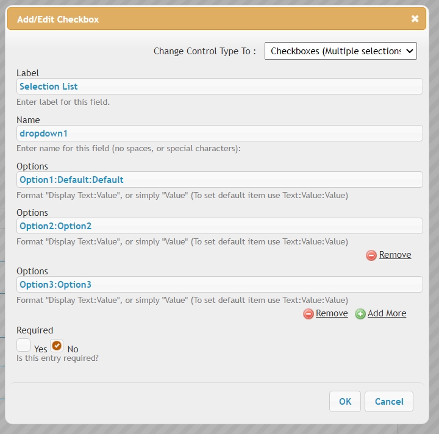Open the Change Control Type dropdown
This screenshot has height=434, width=439.
[340, 51]
